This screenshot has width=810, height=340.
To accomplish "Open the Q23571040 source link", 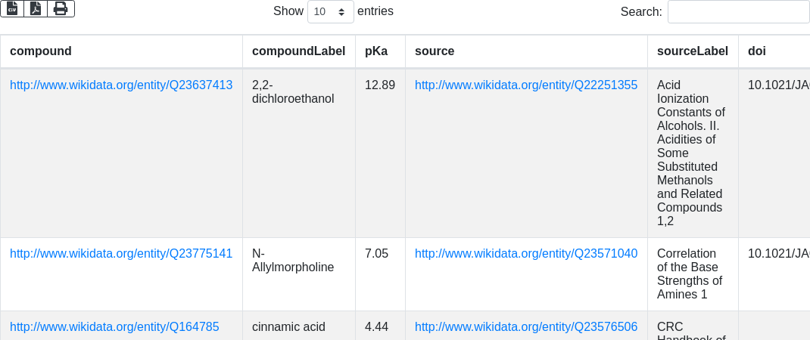I will [x=526, y=253].
